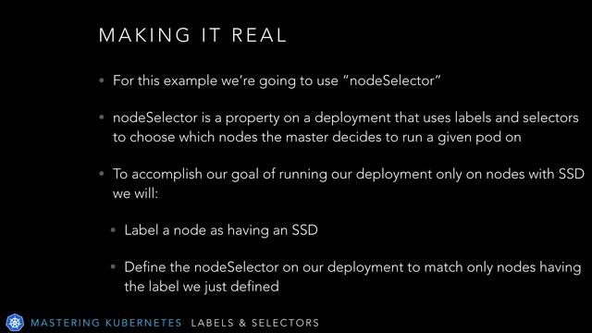
Task: Click 'labels and selectors' in second bullet
Action: [516, 117]
